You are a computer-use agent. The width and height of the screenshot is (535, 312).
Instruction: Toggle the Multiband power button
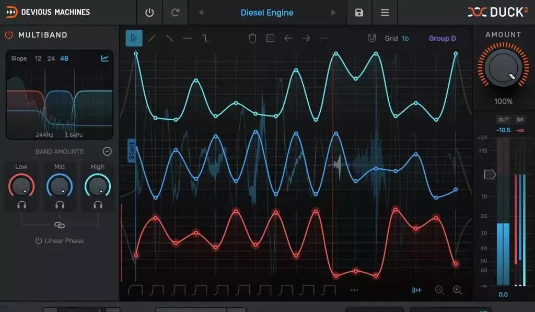[9, 35]
